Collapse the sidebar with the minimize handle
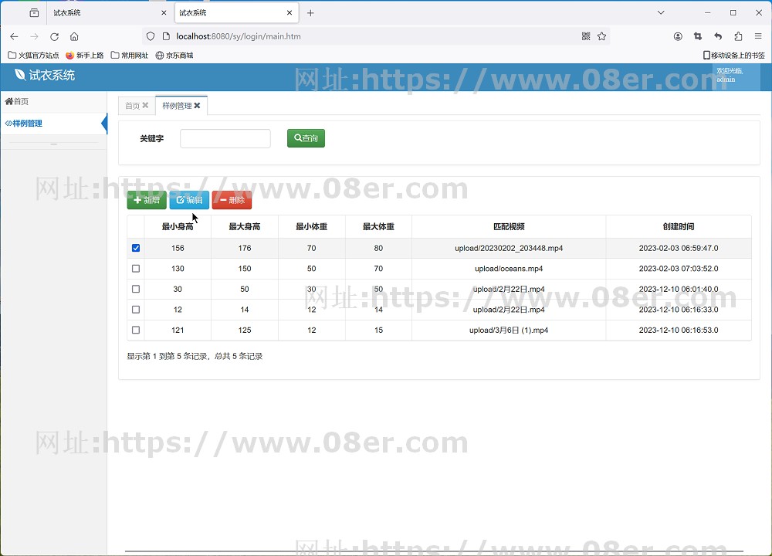Viewport: 772px width, 556px height. coord(54,144)
